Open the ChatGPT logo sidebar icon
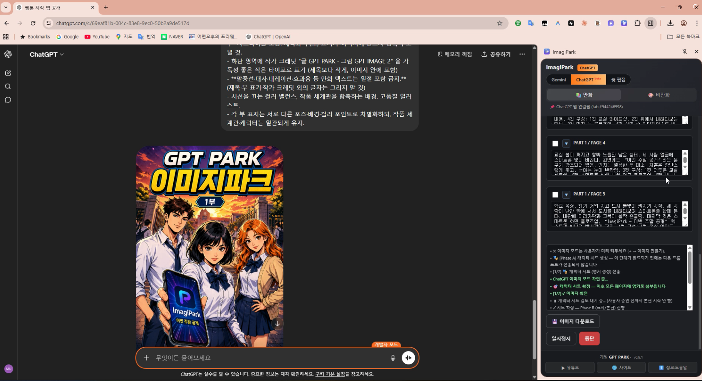702x381 pixels. 8,54
